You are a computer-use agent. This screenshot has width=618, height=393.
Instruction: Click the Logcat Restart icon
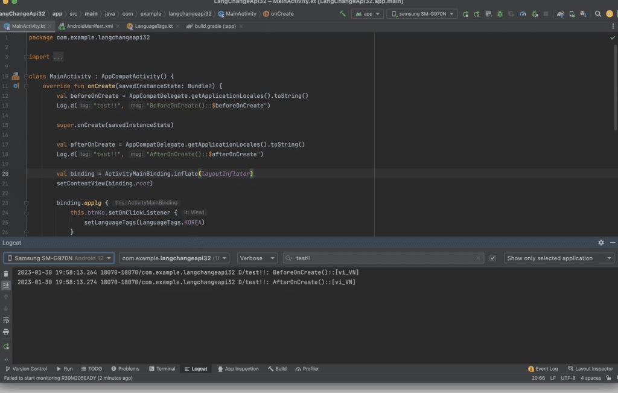coord(6,347)
